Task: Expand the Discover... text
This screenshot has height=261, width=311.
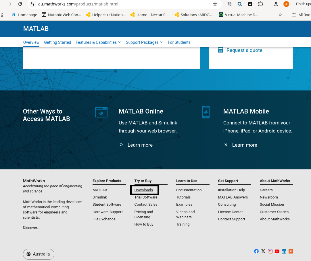Action: (31, 228)
